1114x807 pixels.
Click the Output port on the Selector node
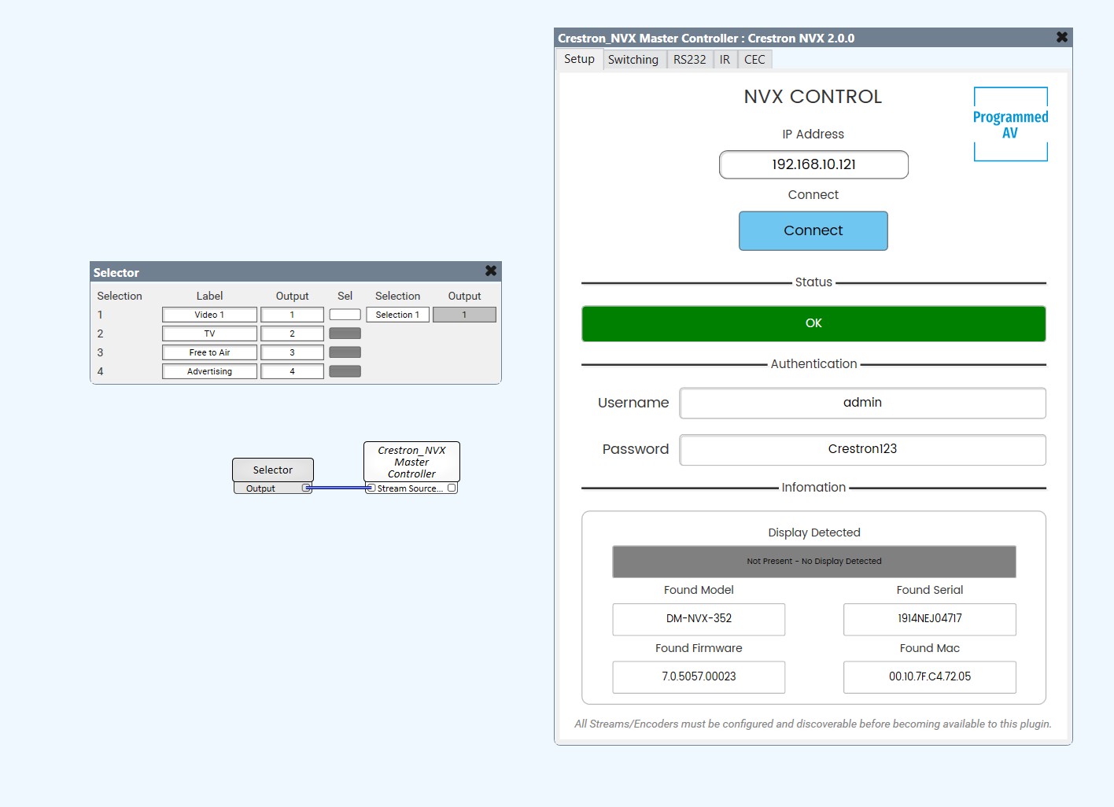coord(307,488)
